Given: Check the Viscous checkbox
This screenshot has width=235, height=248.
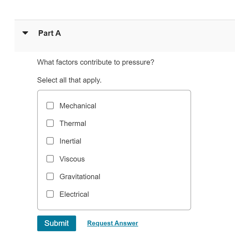Looking at the screenshot, I should click(x=50, y=159).
